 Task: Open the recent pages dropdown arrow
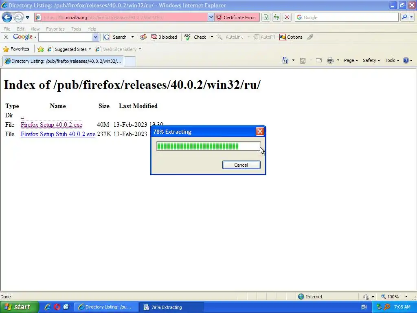(x=27, y=18)
